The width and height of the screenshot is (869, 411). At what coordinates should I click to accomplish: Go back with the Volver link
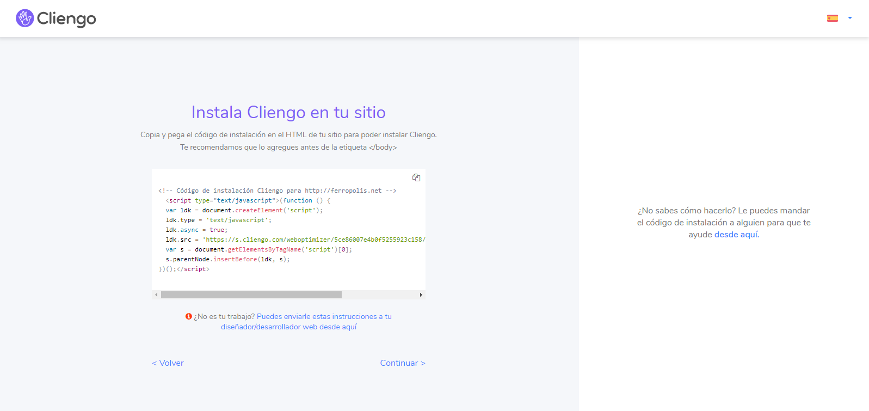pos(168,363)
